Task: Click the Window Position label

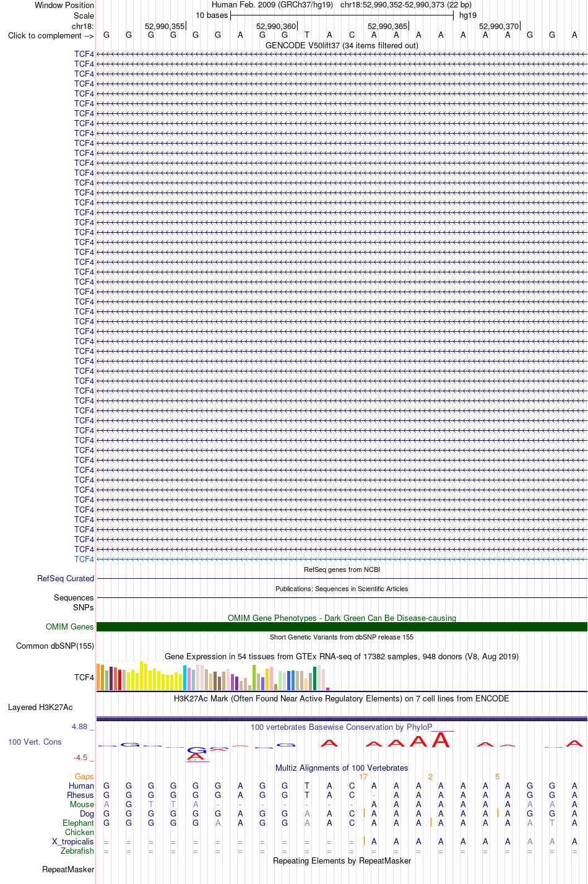Action: point(64,5)
